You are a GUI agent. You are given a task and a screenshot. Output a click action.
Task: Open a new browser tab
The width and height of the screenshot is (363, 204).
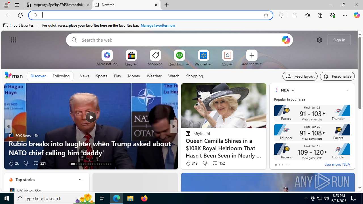click(166, 5)
